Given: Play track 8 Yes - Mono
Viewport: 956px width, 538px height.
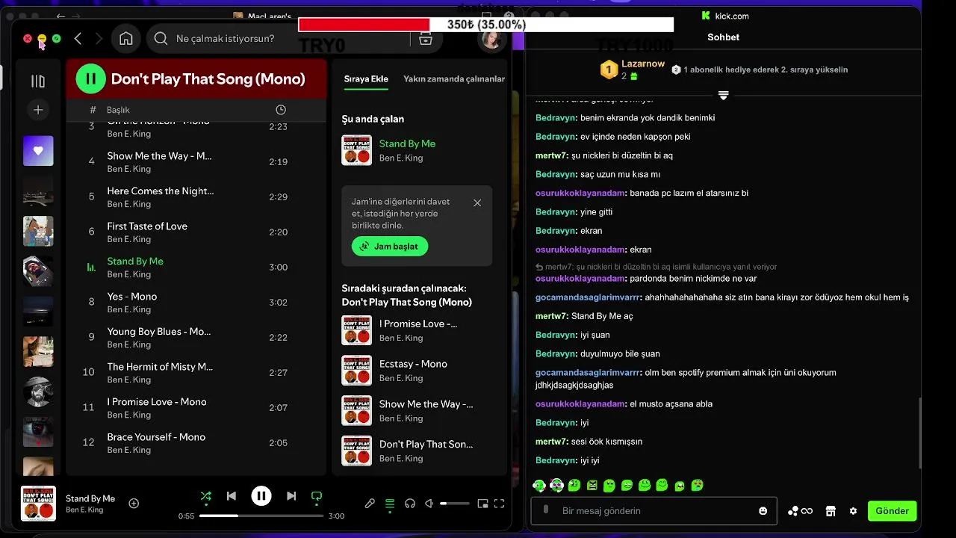Looking at the screenshot, I should 196,302.
